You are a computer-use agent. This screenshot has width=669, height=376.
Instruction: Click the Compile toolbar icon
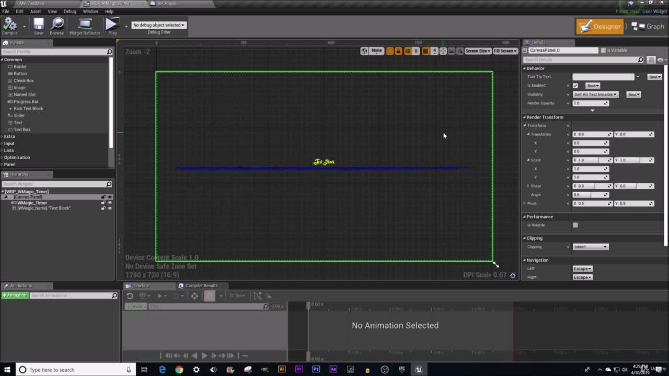[9, 24]
